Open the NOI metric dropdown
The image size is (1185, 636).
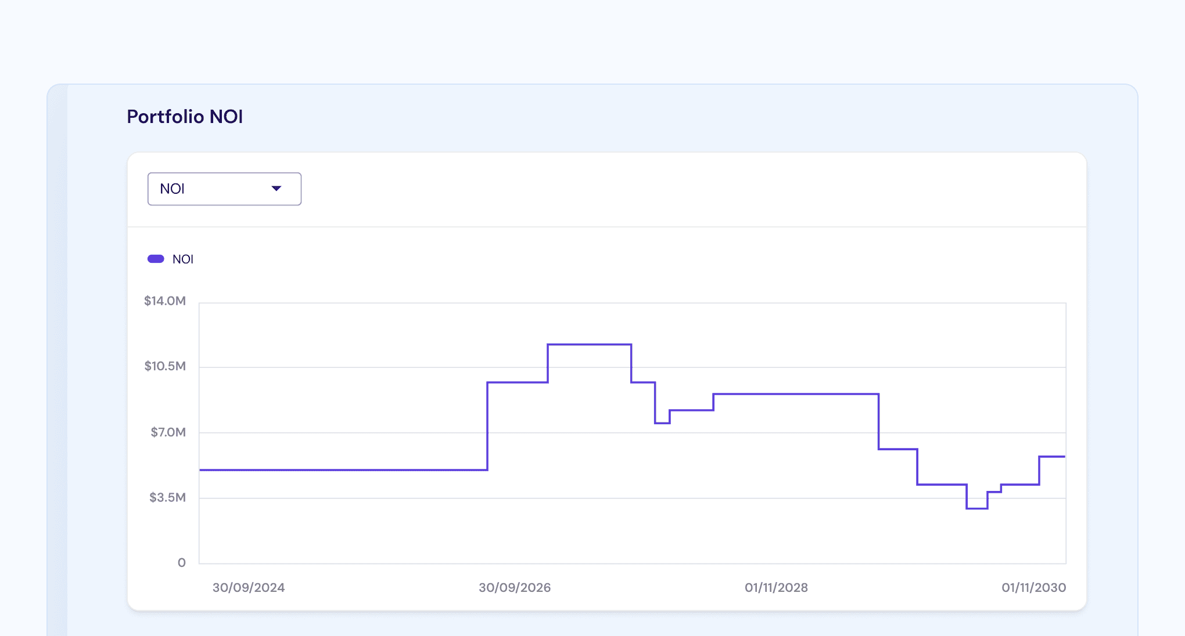pos(224,189)
